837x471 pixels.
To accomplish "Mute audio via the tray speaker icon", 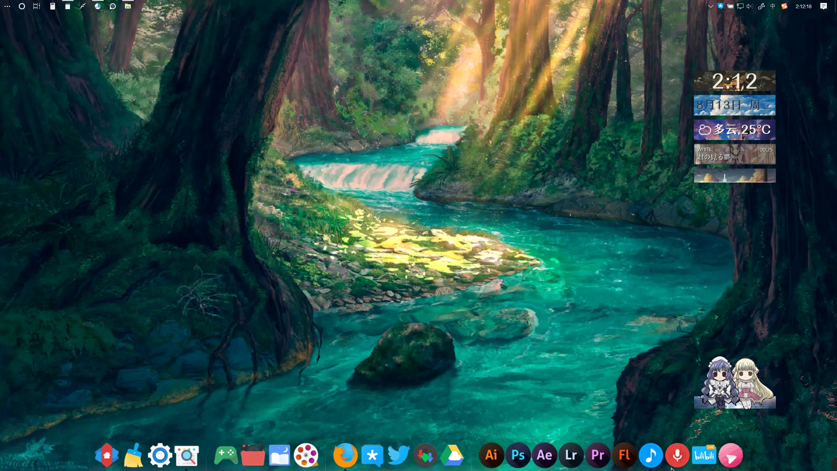I will pyautogui.click(x=749, y=6).
